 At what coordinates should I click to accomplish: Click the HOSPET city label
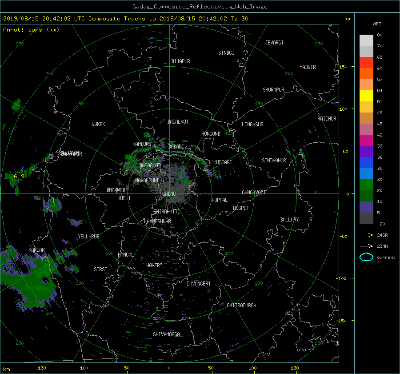tap(241, 208)
